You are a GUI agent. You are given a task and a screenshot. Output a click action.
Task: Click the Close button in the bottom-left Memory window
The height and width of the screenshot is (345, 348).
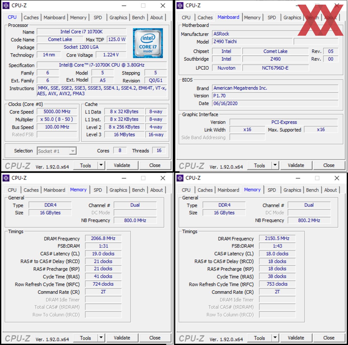pyautogui.click(x=155, y=338)
